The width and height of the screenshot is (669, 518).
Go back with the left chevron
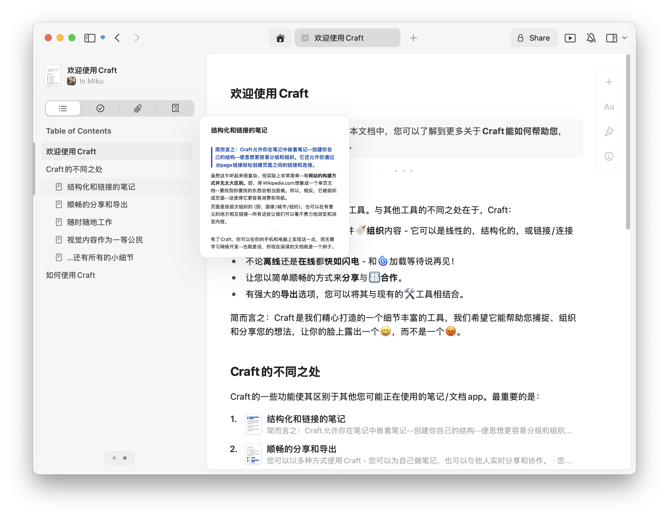click(117, 38)
